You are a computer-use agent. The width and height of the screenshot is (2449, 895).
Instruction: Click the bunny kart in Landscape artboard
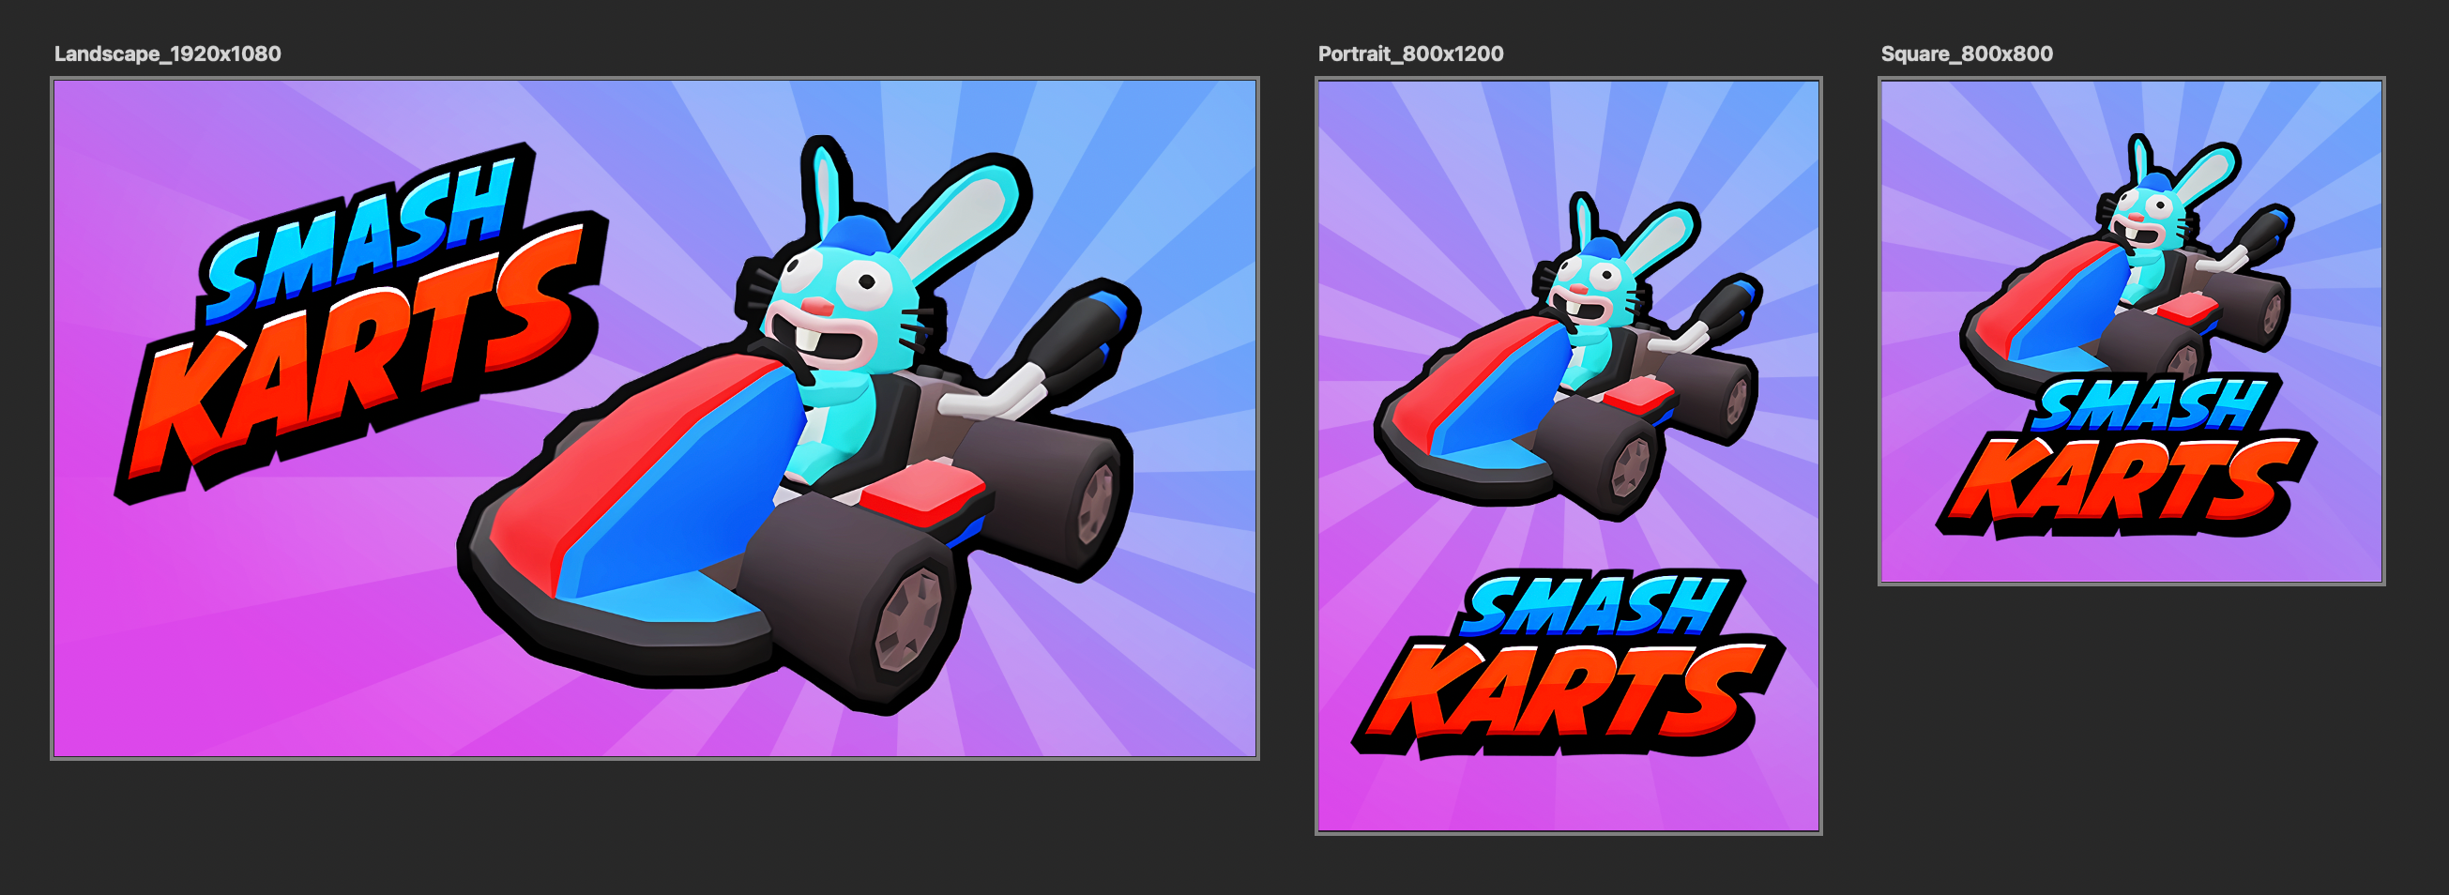pyautogui.click(x=799, y=428)
